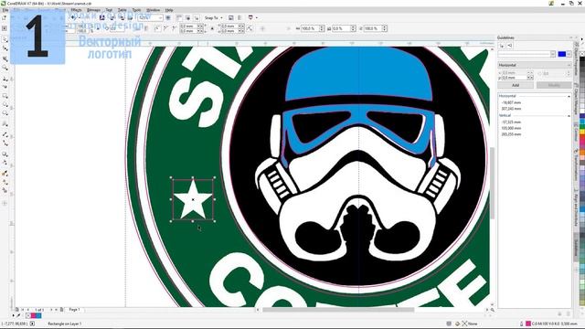This screenshot has height=329, width=585.
Task: Open the guideline color dropdown arrow
Action: coord(569,55)
